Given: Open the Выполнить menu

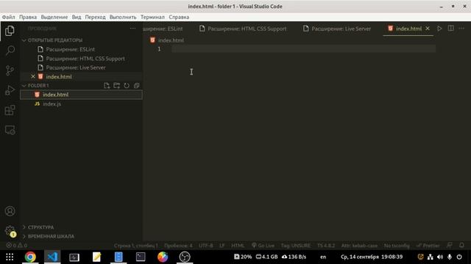Looking at the screenshot, I should (123, 17).
